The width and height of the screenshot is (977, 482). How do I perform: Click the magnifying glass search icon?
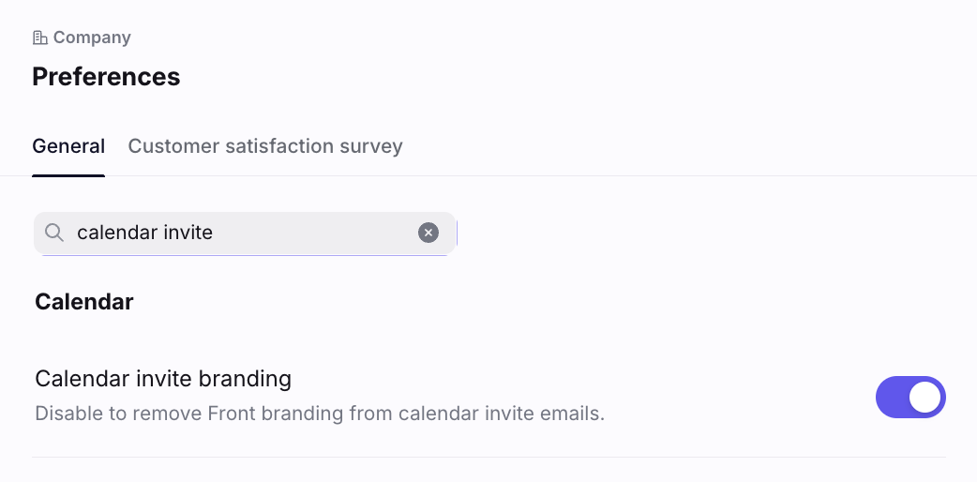54,233
